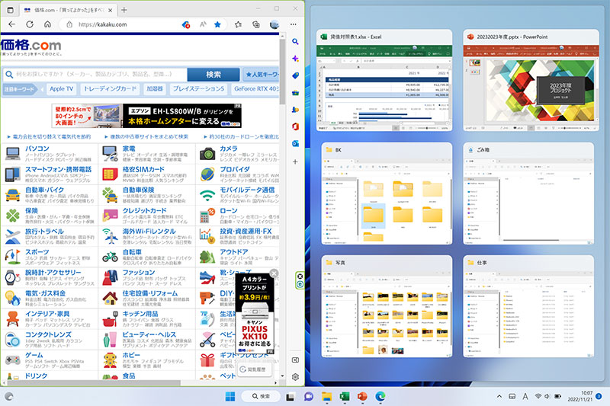Open the 自動車保険 category link
610x406 pixels.
(139, 190)
